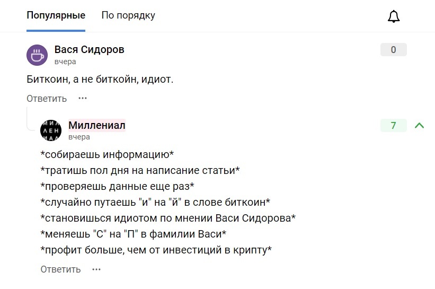Reply to Вася Сидоров's comment via Ответить

coord(47,99)
